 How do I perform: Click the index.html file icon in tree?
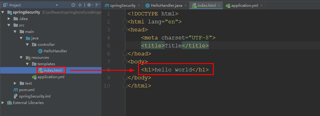pyautogui.click(x=40, y=70)
